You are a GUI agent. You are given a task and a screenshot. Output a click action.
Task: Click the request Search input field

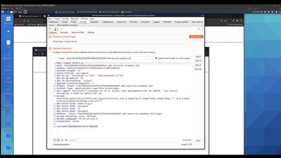point(124,140)
